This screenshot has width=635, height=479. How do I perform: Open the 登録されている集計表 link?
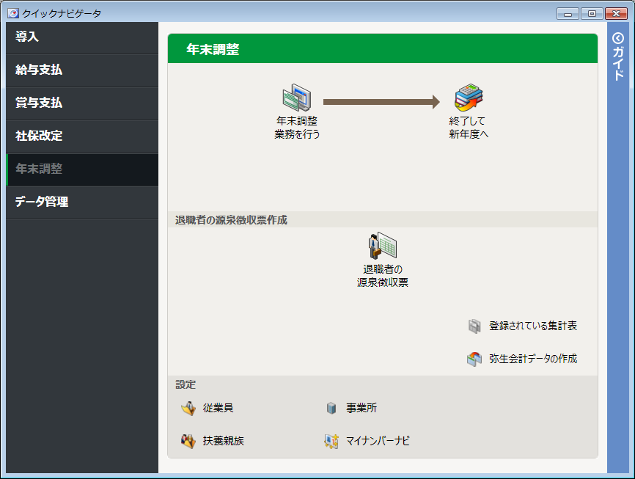[x=533, y=326]
